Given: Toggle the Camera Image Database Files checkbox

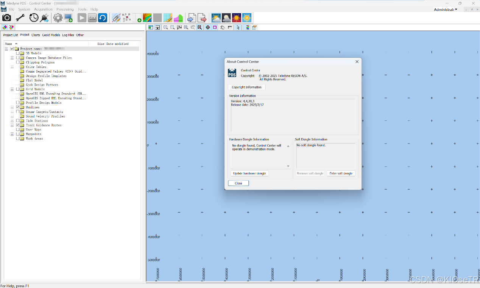Looking at the screenshot, I should (x=18, y=58).
